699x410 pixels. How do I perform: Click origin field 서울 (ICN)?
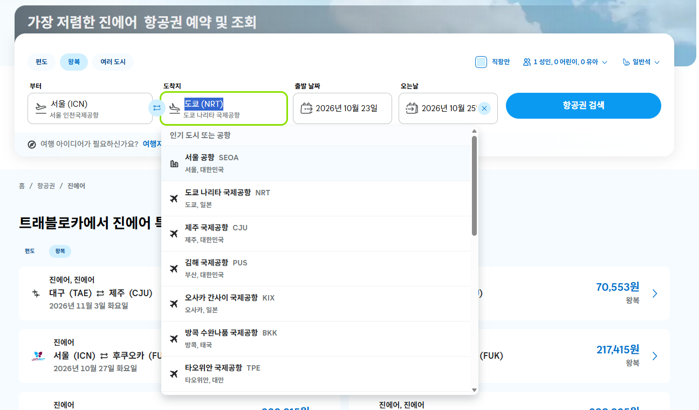[90, 108]
